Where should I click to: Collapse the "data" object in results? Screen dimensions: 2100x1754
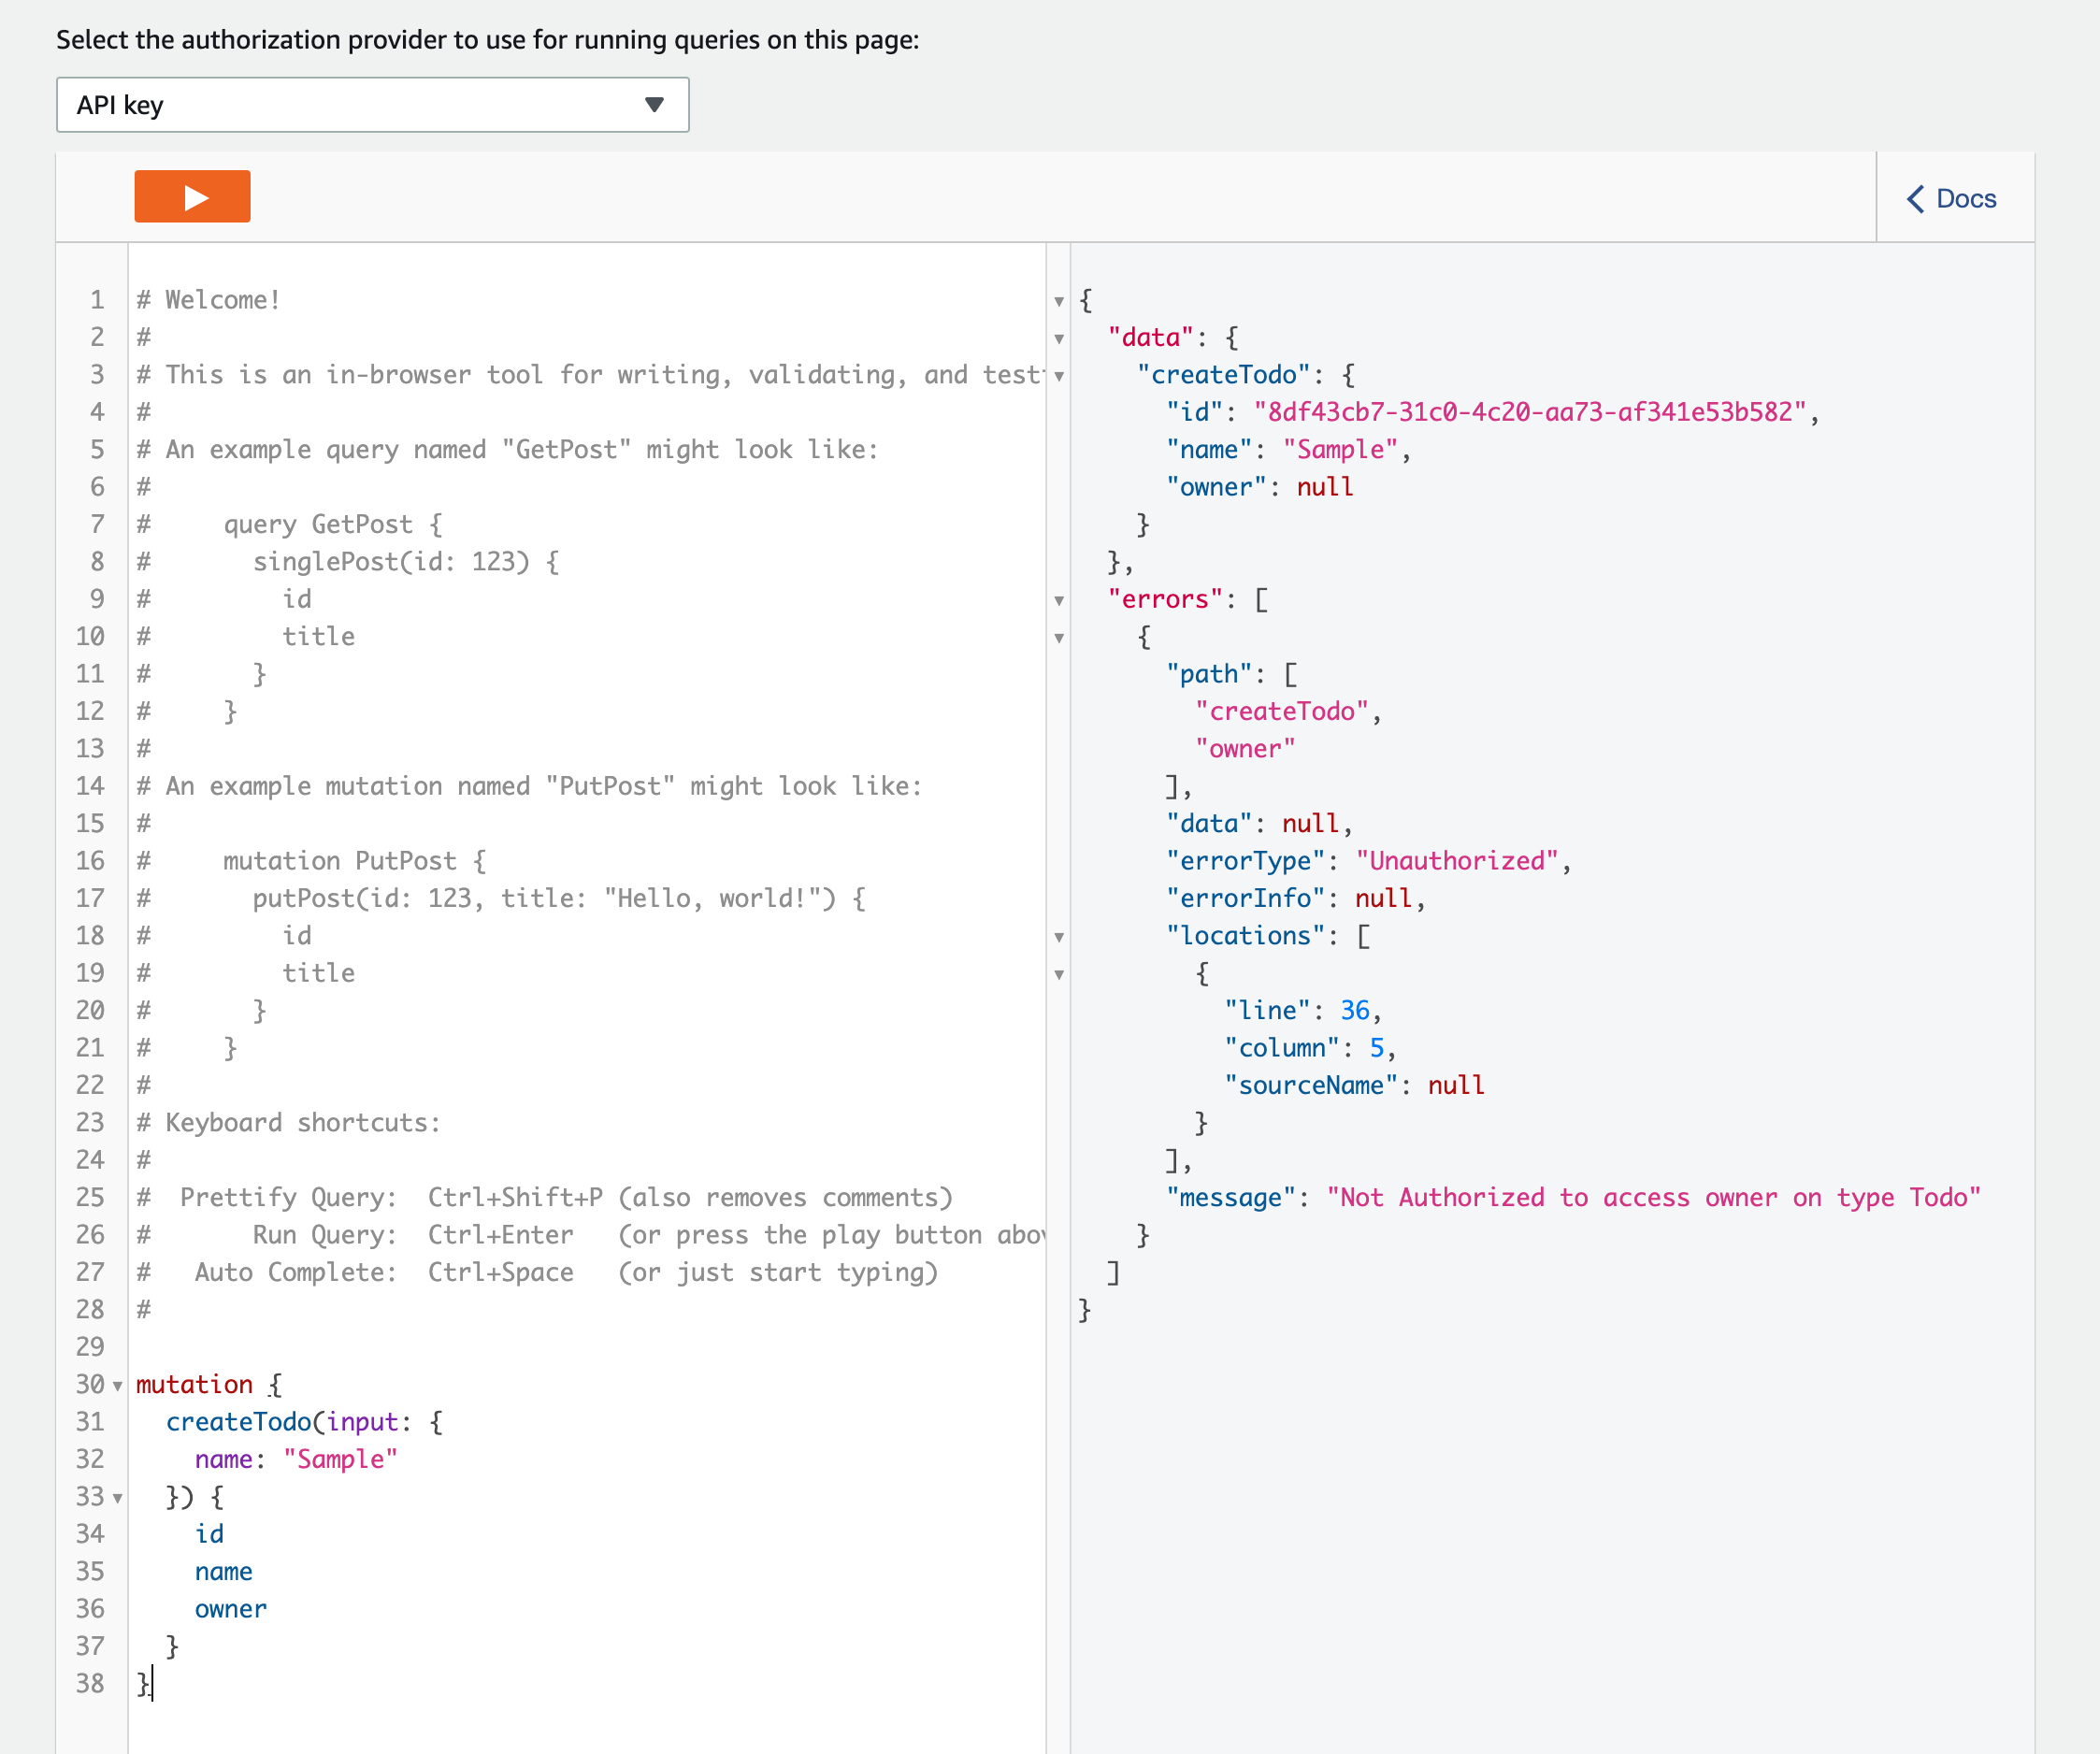point(1059,339)
